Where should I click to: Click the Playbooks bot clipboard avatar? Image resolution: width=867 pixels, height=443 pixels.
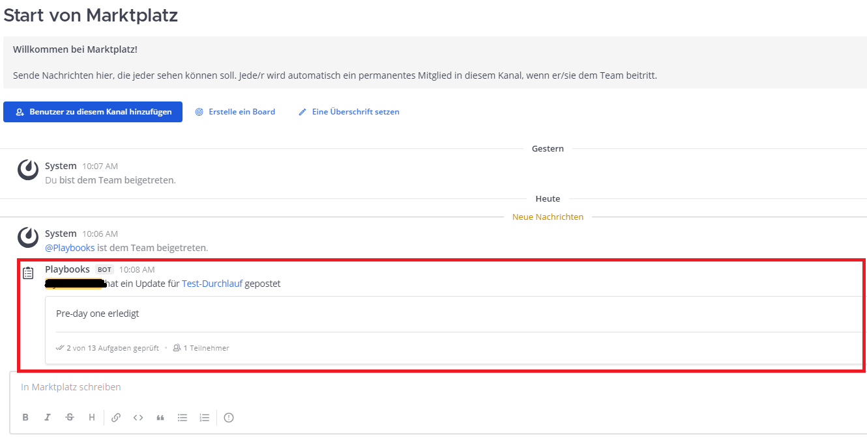(x=28, y=273)
